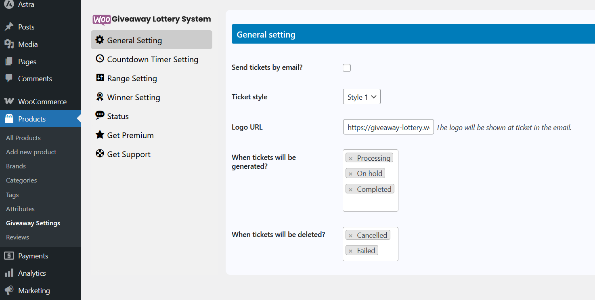Click the clock icon for Countdown Timer Setting
Image resolution: width=595 pixels, height=300 pixels.
99,59
